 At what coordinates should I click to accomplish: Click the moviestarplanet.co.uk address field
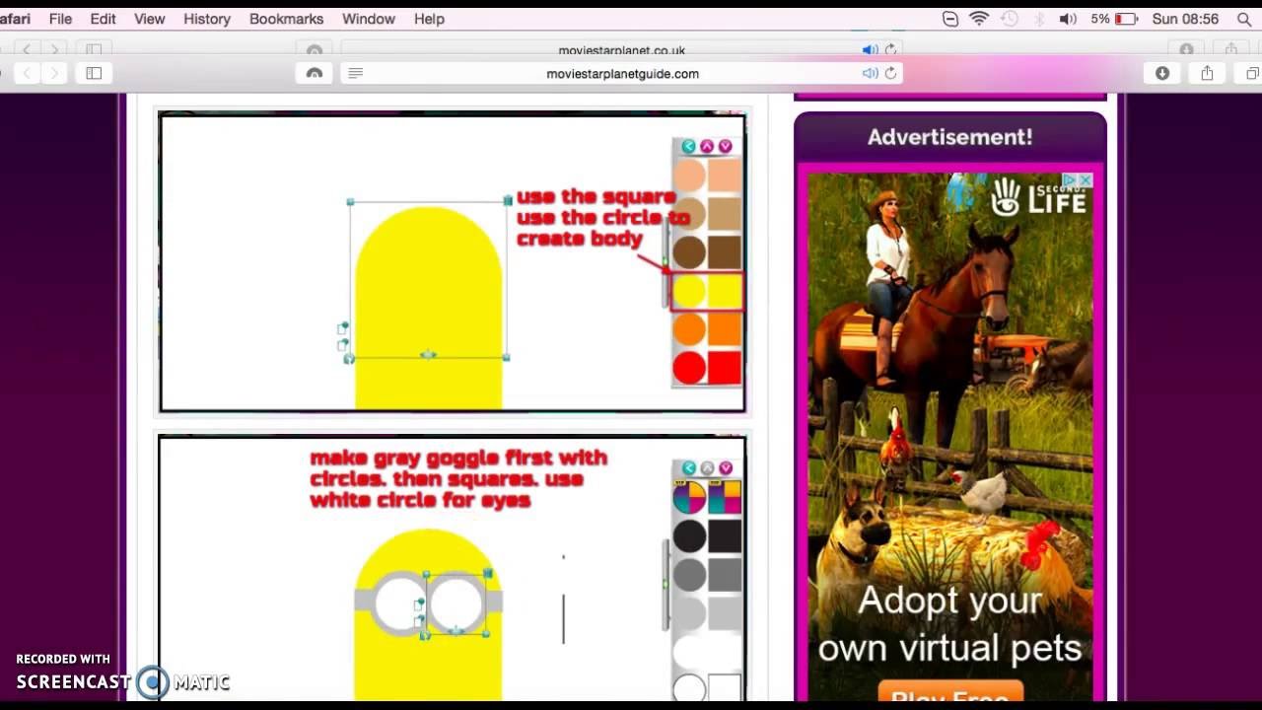pyautogui.click(x=622, y=49)
